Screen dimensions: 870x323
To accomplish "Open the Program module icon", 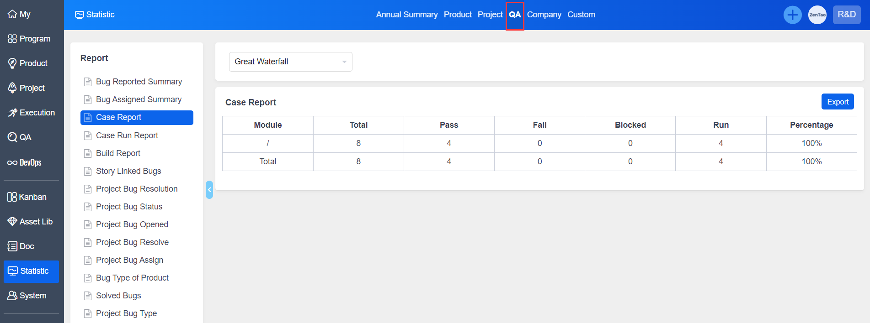I will pos(12,39).
